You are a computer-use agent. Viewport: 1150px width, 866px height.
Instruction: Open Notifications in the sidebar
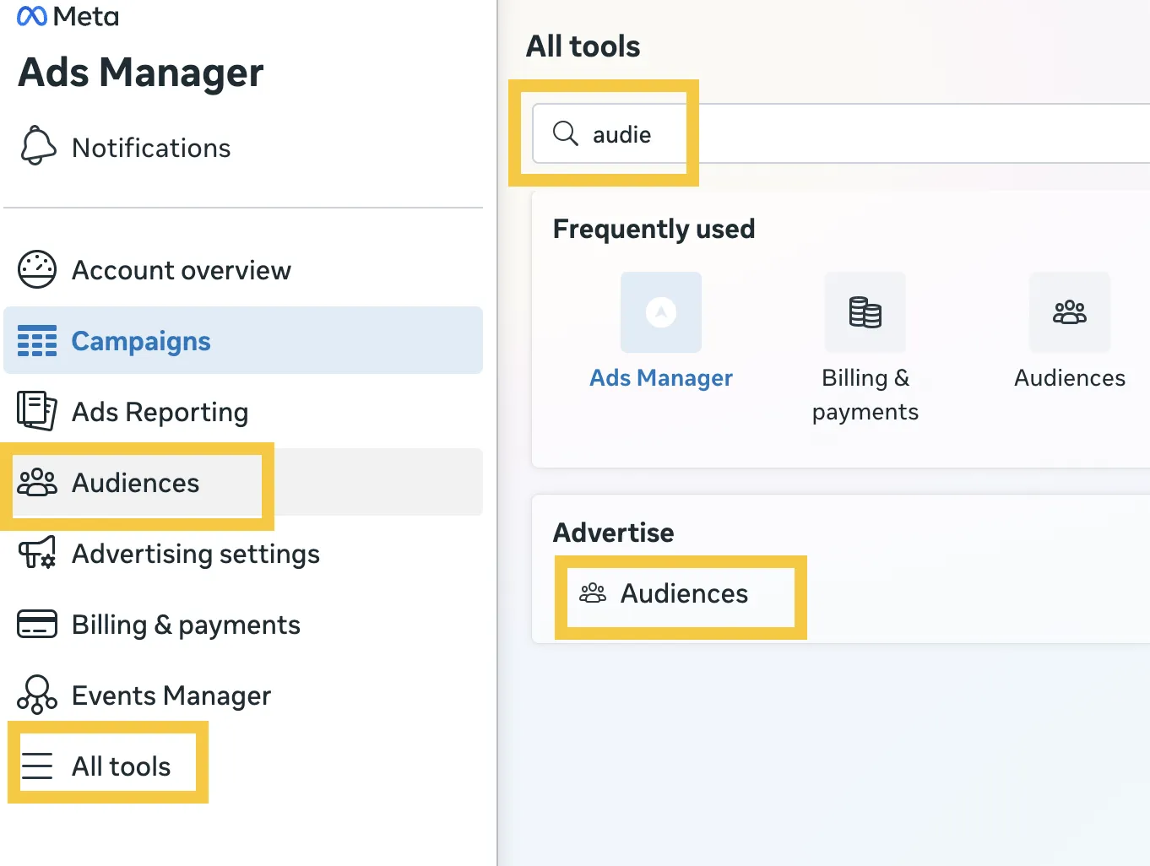[x=243, y=148]
